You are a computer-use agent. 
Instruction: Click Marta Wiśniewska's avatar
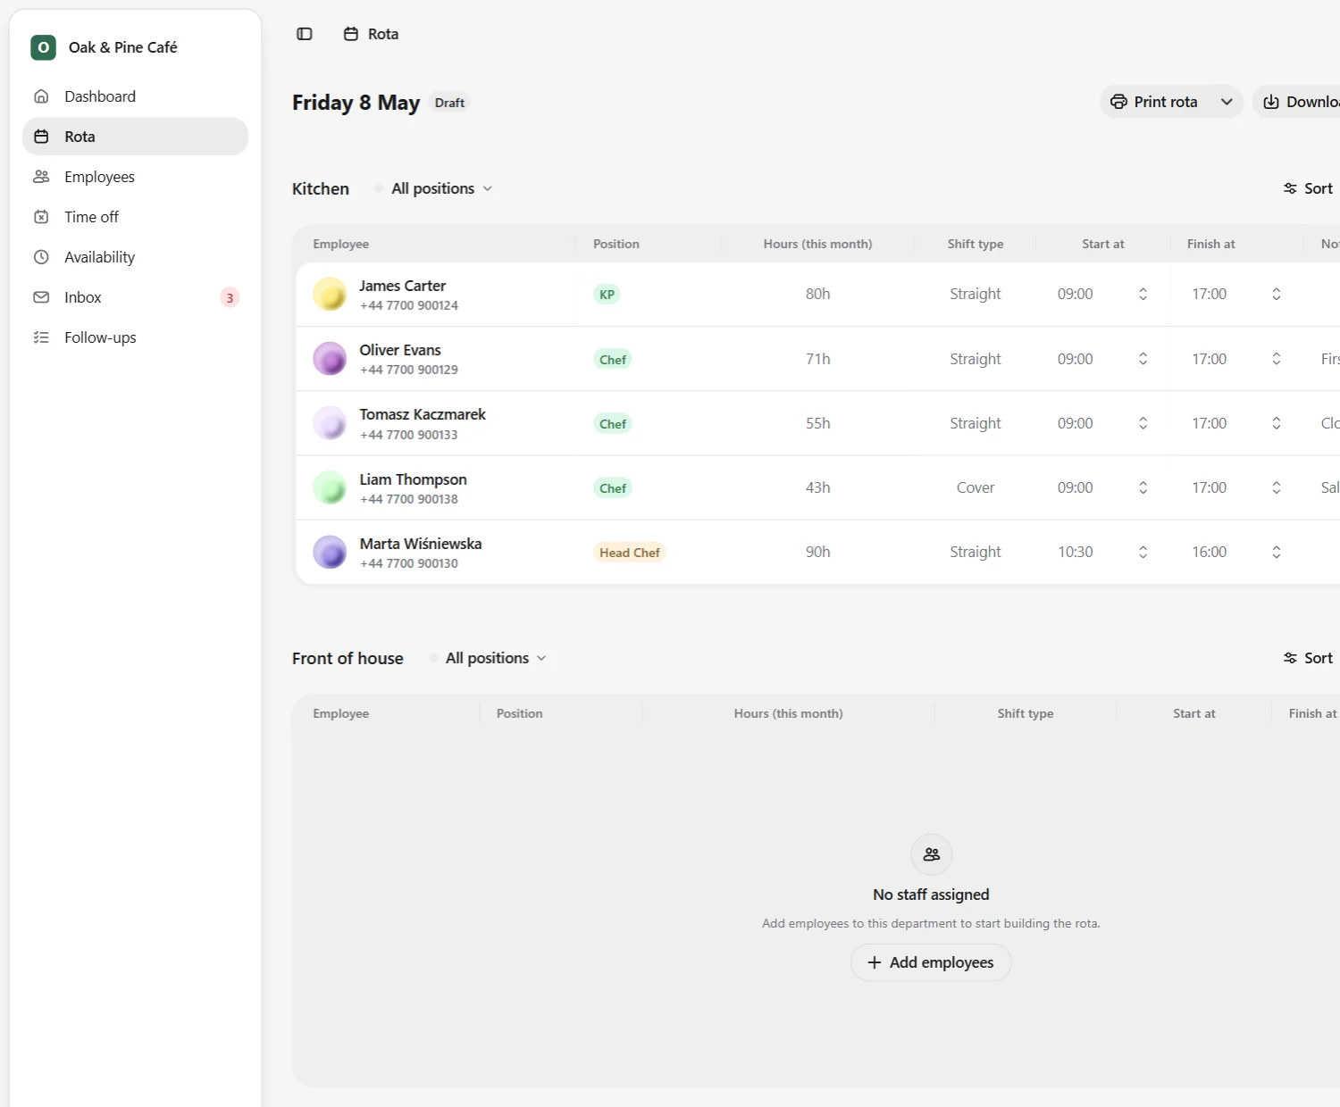coord(330,552)
